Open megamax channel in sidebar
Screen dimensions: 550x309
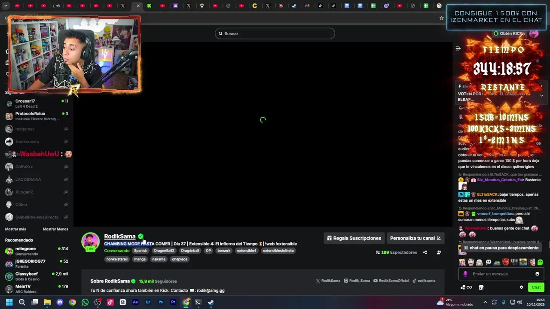[x=37, y=129]
